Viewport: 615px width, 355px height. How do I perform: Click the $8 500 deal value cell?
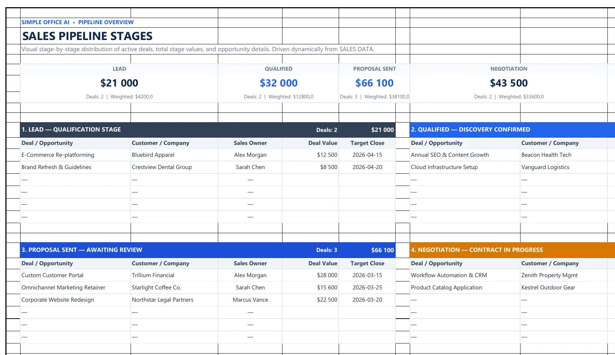point(311,167)
